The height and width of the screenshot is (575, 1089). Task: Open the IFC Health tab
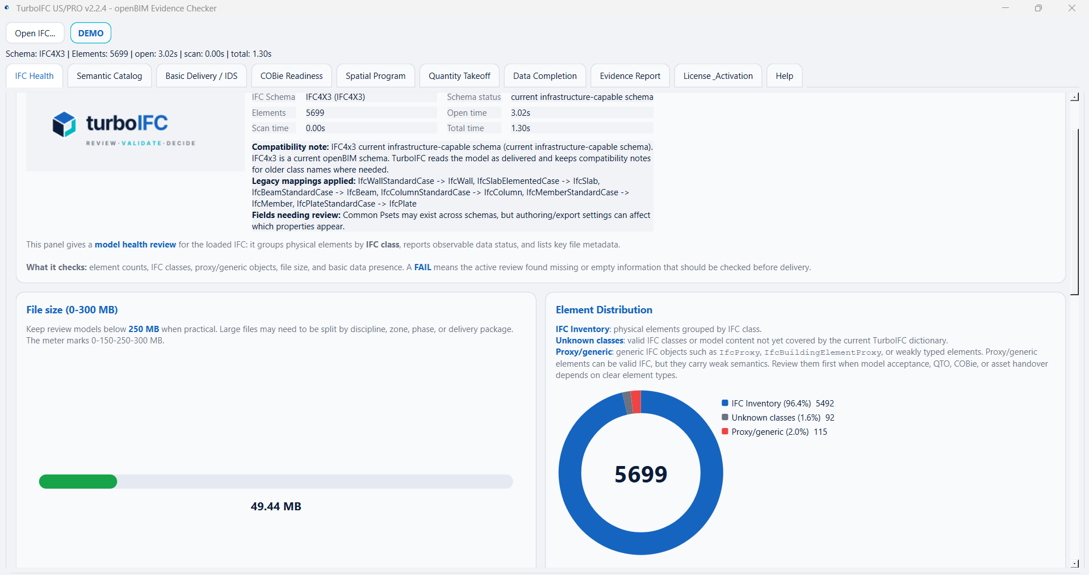pos(35,76)
